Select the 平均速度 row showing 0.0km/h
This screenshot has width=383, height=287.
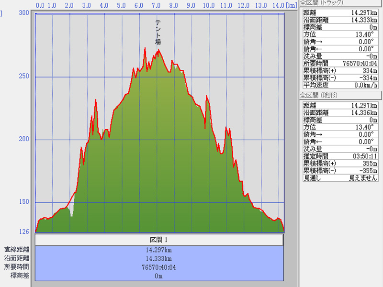click(x=340, y=85)
